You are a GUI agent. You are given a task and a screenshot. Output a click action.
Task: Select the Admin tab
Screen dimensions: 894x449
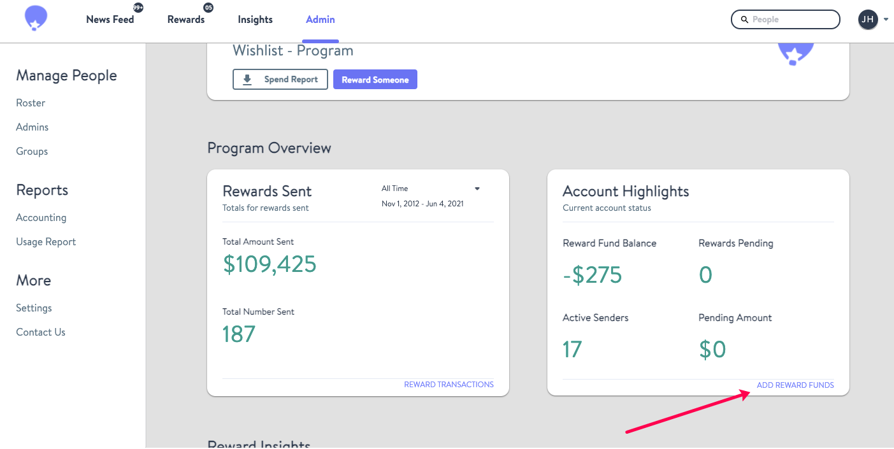point(321,20)
